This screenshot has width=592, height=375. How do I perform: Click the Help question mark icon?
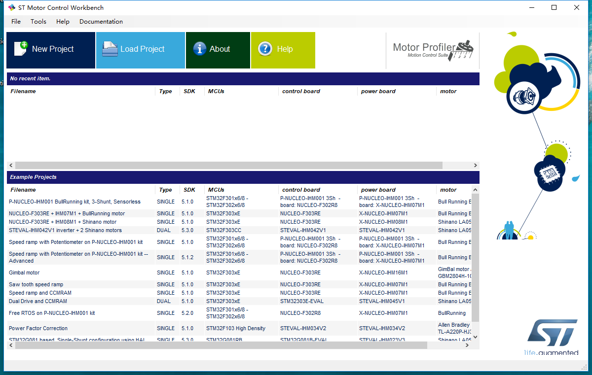pos(265,49)
